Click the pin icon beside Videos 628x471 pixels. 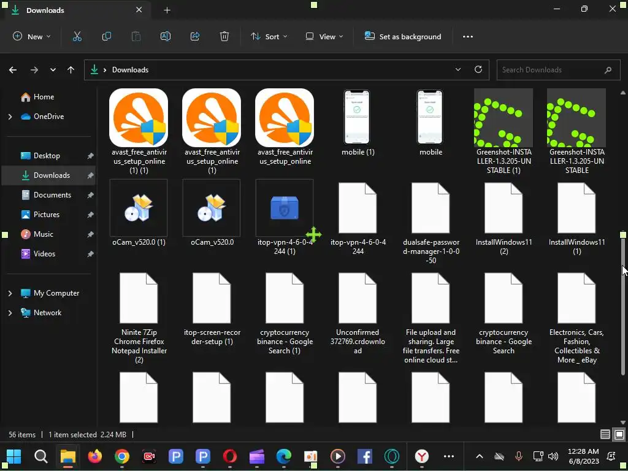coord(91,254)
